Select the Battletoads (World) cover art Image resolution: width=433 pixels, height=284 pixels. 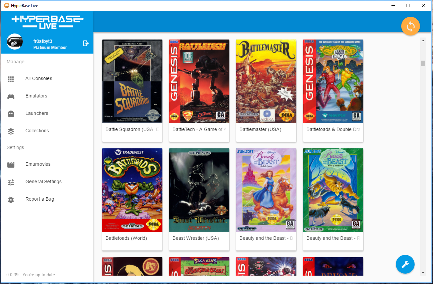pos(132,190)
